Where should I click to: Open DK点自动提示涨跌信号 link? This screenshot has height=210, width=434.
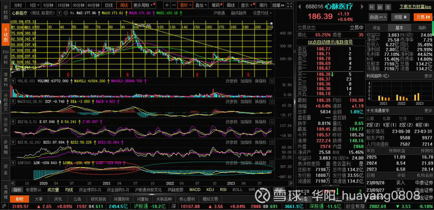pyautogui.click(x=330, y=42)
